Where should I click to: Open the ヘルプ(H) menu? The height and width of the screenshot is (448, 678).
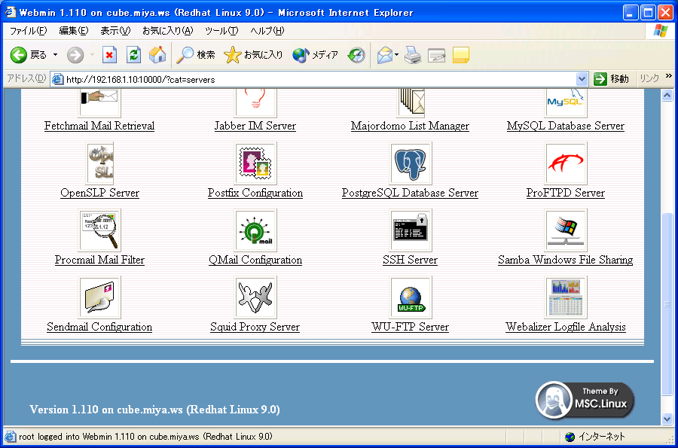click(267, 31)
